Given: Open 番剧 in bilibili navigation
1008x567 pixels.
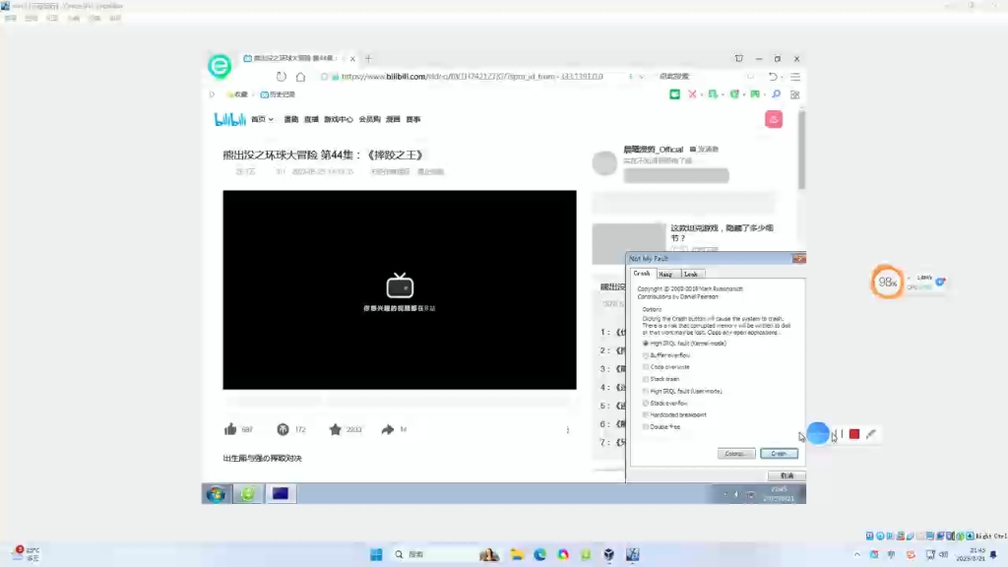Looking at the screenshot, I should (x=291, y=119).
